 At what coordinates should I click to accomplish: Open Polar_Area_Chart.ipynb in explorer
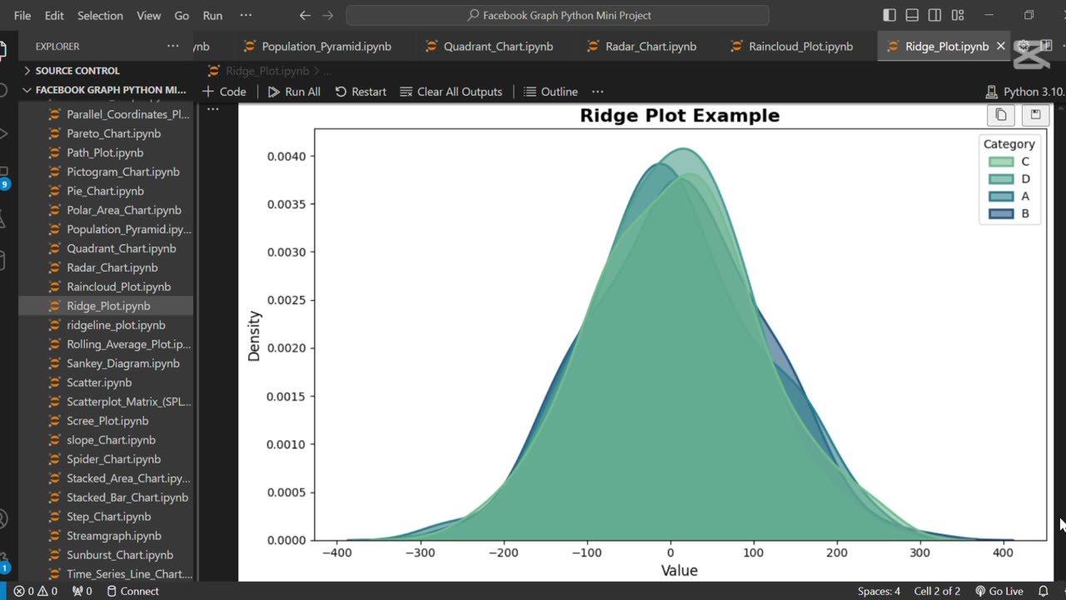tap(123, 210)
